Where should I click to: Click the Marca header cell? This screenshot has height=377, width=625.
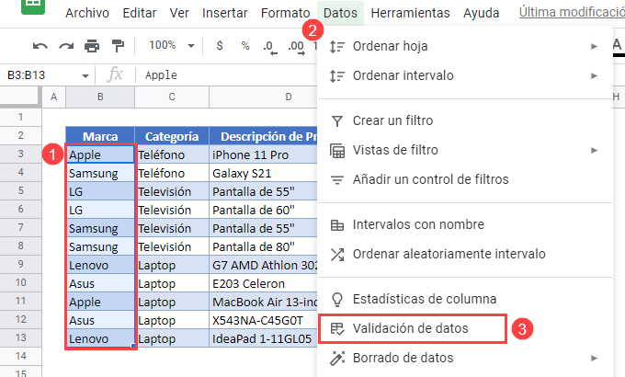[x=100, y=136]
